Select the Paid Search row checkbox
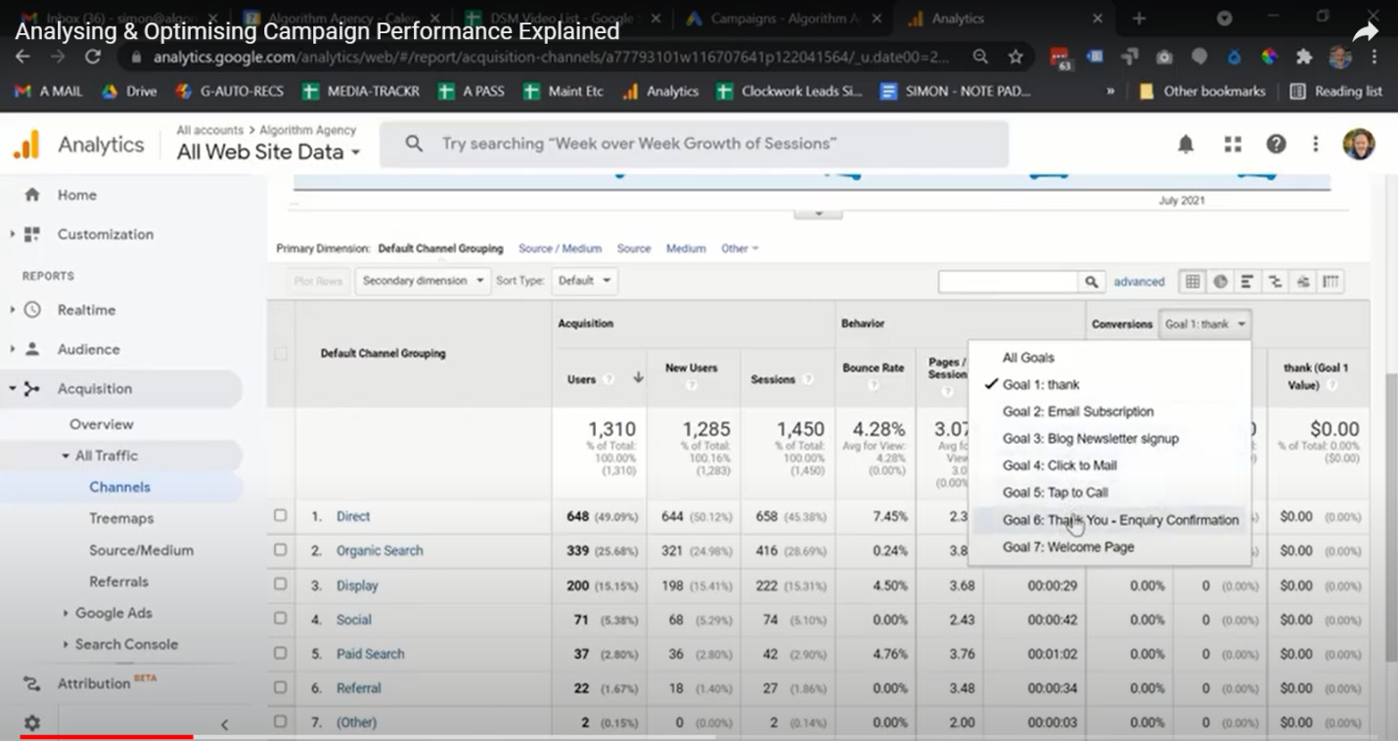This screenshot has width=1398, height=741. coord(281,653)
